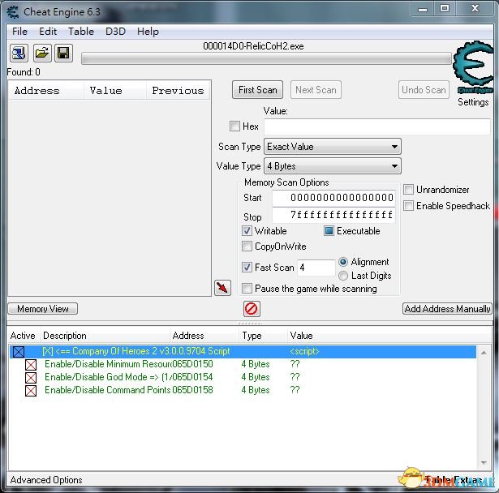The height and width of the screenshot is (493, 499).
Task: Open the Scan Type dropdown
Action: coord(332,147)
